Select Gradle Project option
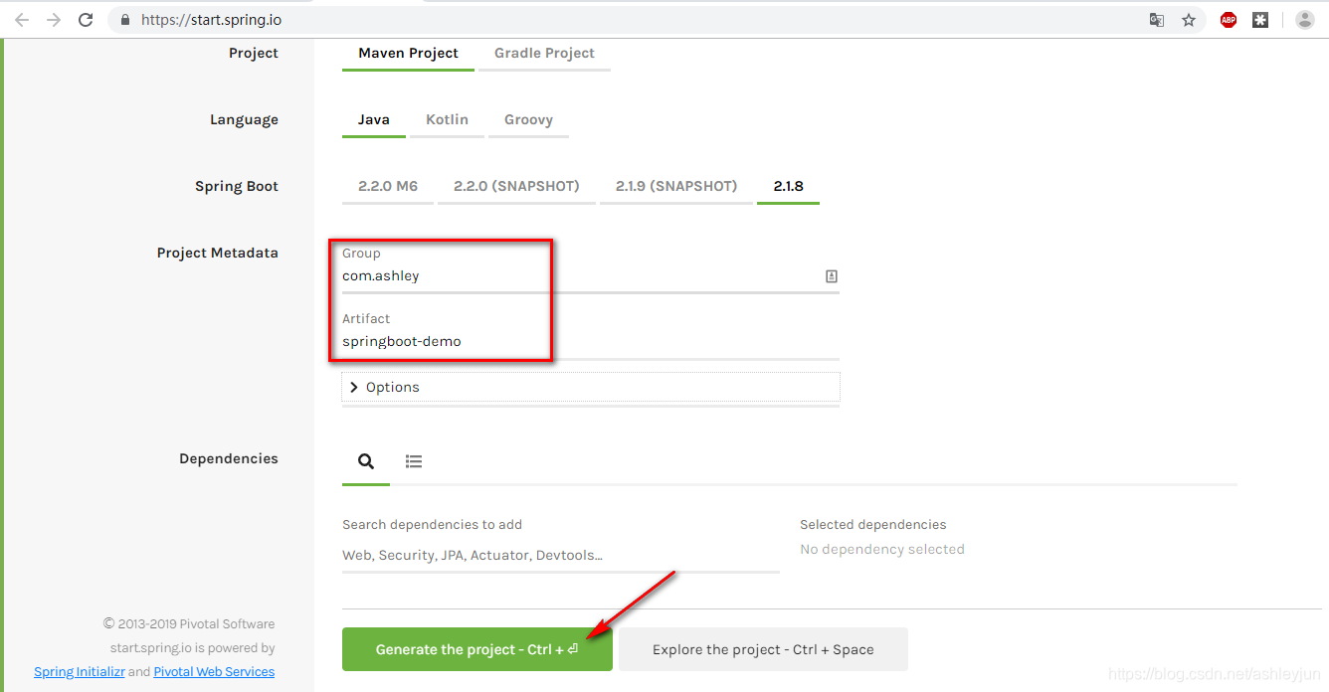1329x692 pixels. 544,54
